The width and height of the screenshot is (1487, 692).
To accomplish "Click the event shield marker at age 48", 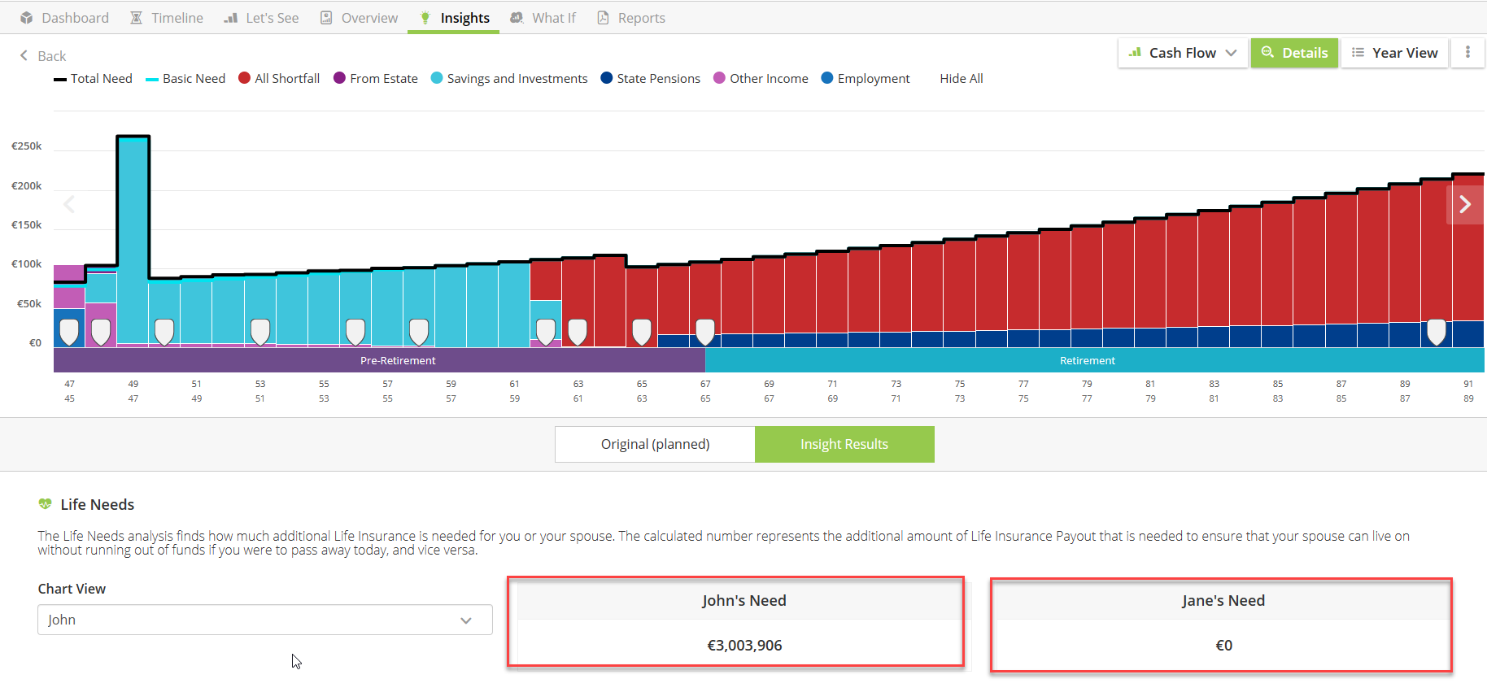I will tap(101, 332).
